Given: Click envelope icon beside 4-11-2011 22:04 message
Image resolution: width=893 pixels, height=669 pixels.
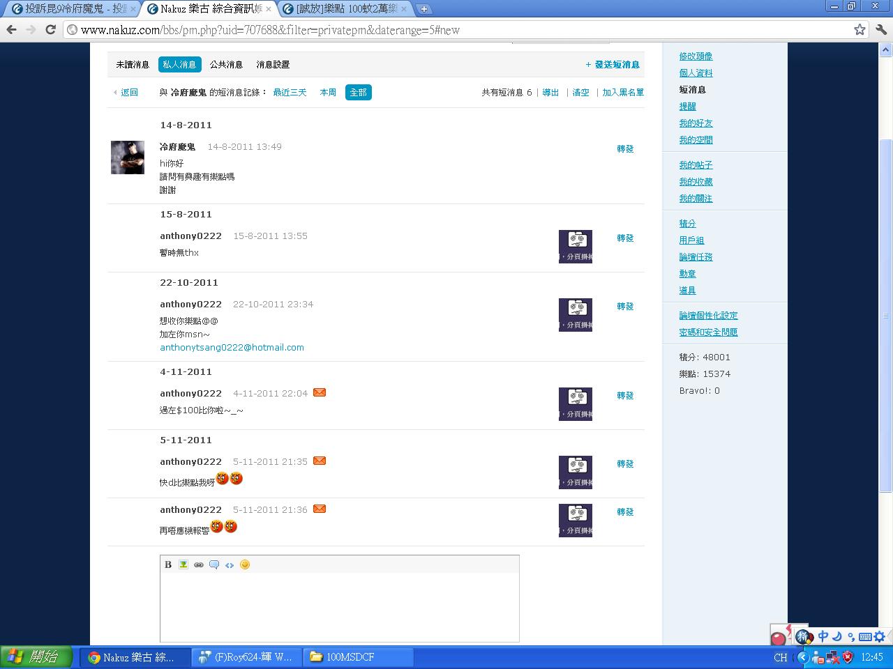Looking at the screenshot, I should click(320, 392).
